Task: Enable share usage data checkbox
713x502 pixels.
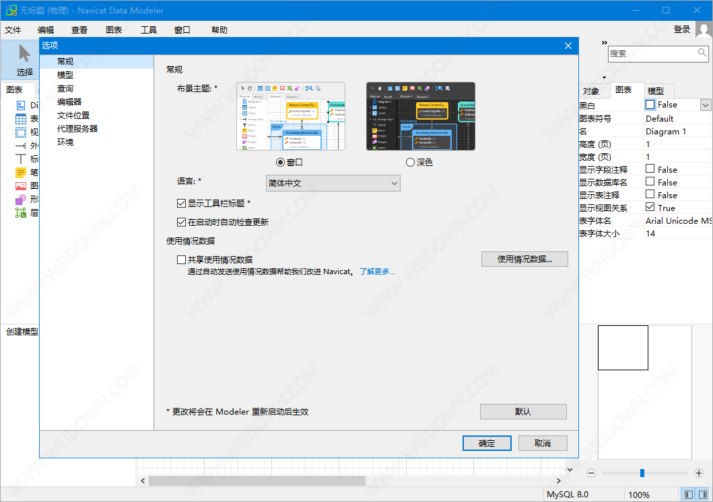Action: [x=181, y=259]
